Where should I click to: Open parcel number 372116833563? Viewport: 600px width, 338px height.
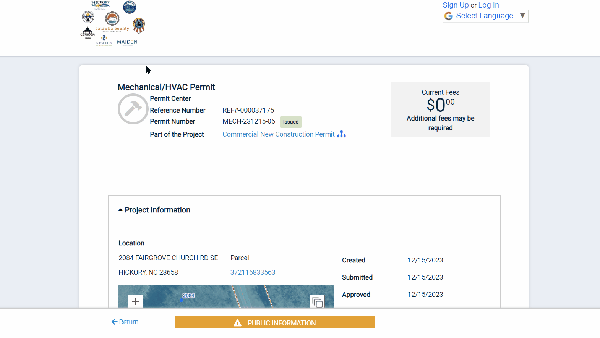[253, 272]
